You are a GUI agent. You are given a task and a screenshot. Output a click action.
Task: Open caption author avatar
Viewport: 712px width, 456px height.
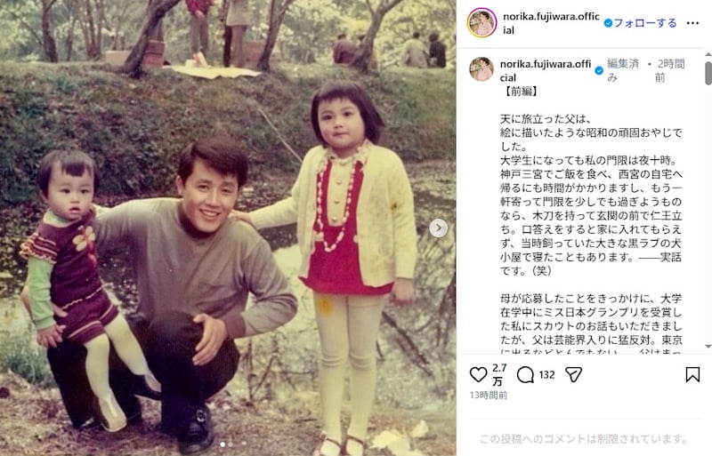tap(481, 69)
